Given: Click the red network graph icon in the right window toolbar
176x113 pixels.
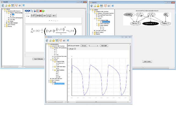Looking at the screenshot, I should point(105,6).
